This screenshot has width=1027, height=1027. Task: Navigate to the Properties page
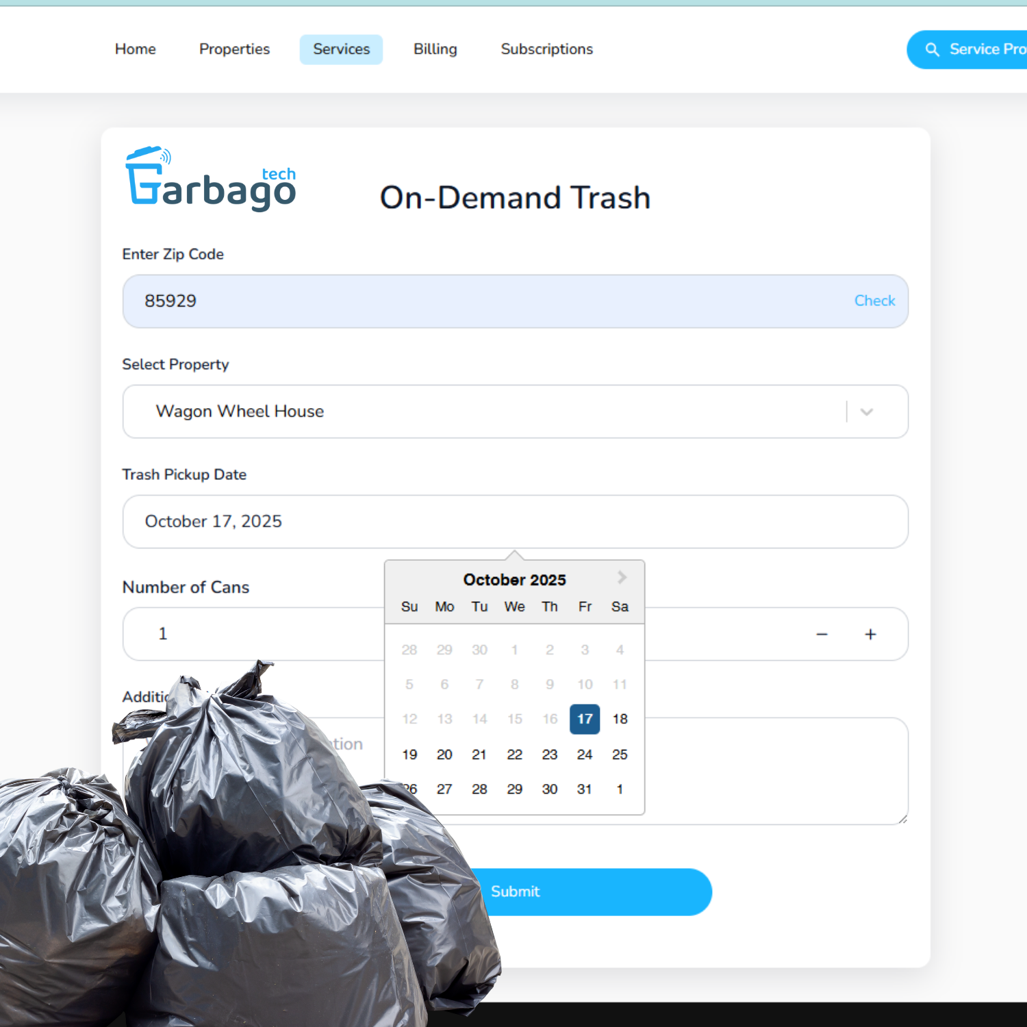point(234,49)
